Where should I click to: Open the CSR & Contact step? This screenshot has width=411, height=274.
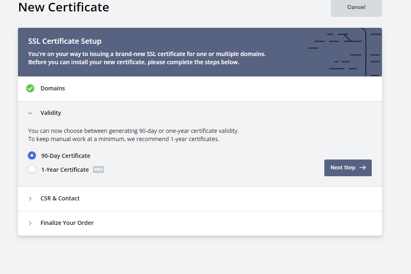(x=200, y=199)
